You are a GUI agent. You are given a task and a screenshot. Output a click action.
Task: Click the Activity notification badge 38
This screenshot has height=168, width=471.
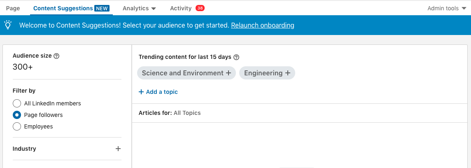click(200, 8)
